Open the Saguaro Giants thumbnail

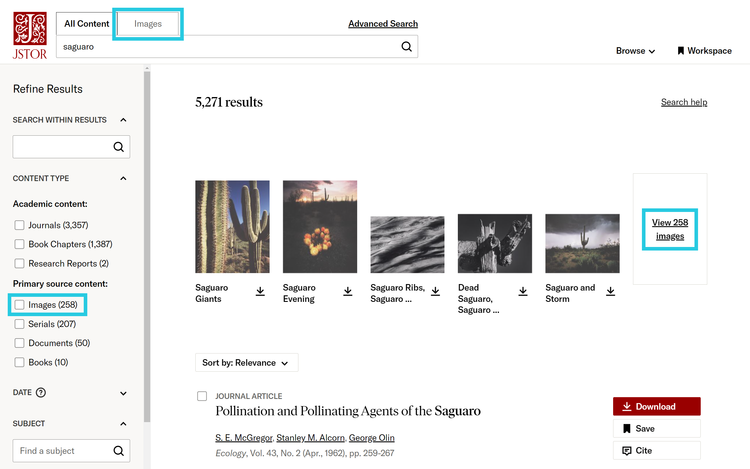click(232, 227)
